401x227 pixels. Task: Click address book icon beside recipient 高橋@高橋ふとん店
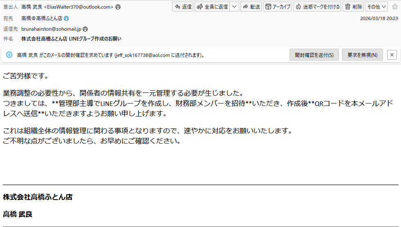[x=66, y=18]
